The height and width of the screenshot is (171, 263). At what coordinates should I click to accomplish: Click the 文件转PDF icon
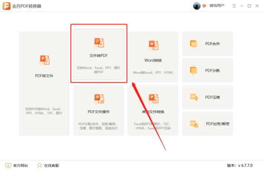[x=99, y=43]
